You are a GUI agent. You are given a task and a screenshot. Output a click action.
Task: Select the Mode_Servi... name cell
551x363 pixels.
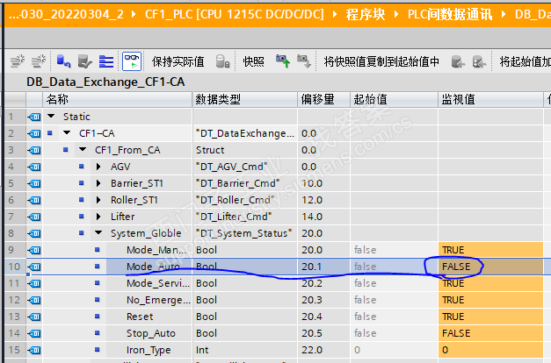(x=149, y=283)
